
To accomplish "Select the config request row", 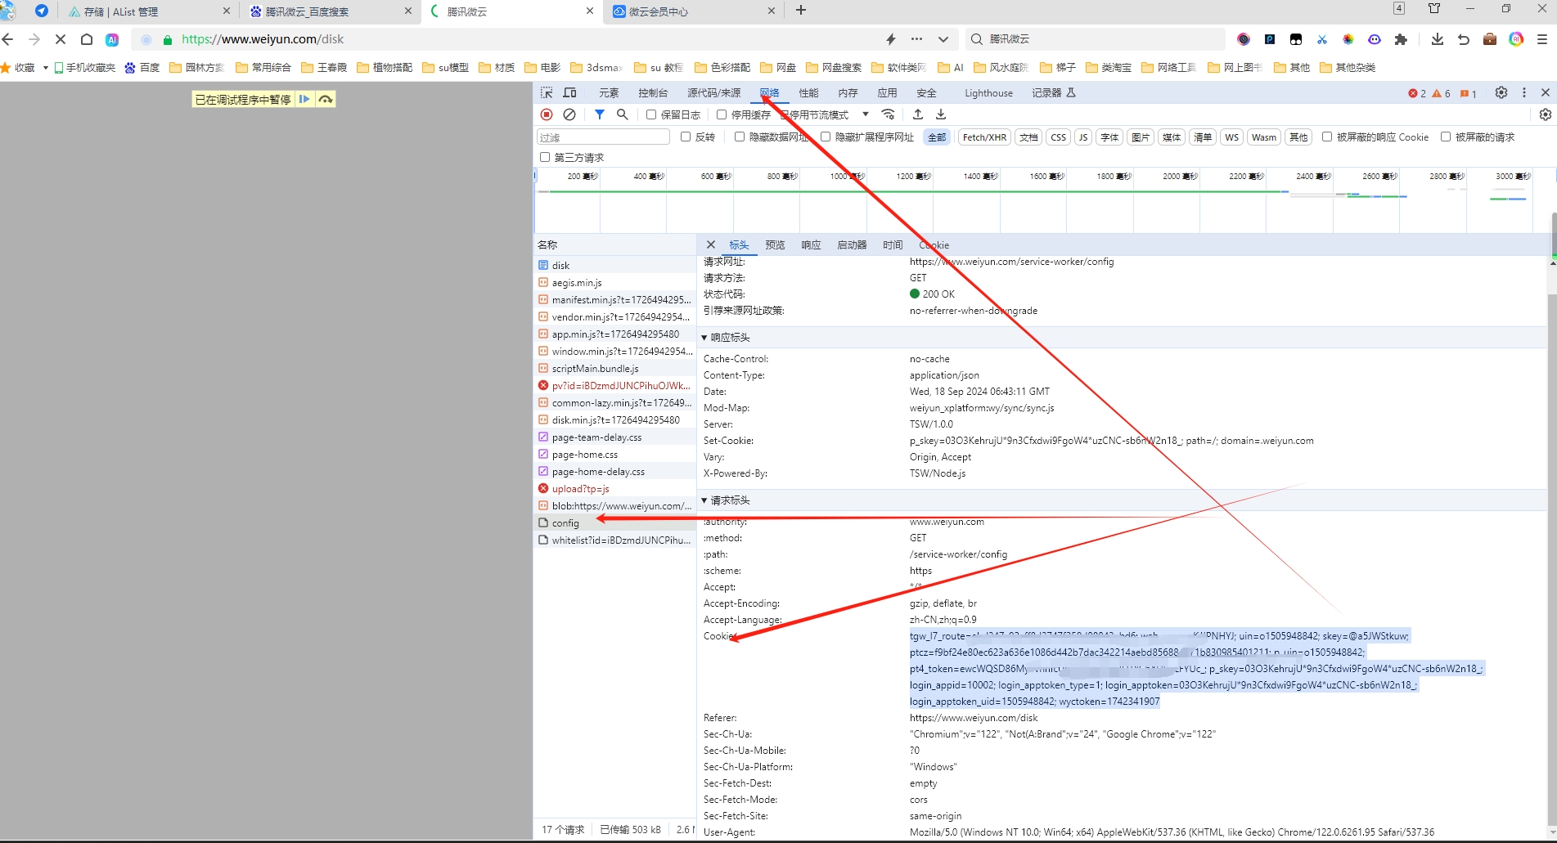I will point(615,523).
